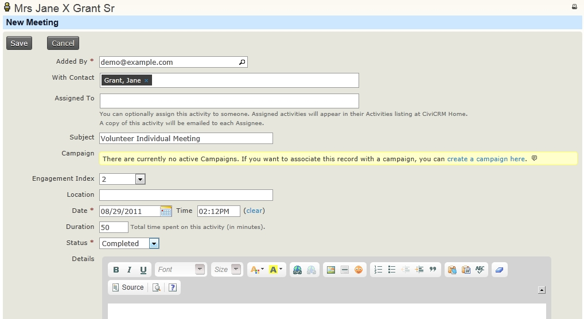Insert a smiley emoticon
584x319 pixels.
pyautogui.click(x=359, y=270)
